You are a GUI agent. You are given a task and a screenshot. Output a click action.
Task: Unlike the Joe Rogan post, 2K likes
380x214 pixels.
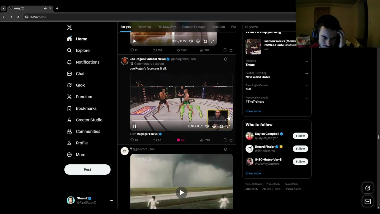click(x=180, y=140)
